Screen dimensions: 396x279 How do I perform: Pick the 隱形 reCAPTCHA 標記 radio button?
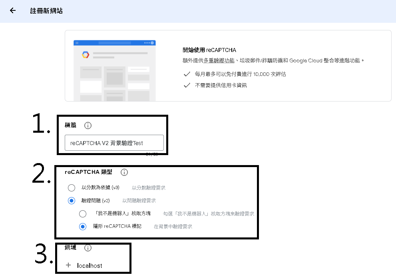point(83,227)
